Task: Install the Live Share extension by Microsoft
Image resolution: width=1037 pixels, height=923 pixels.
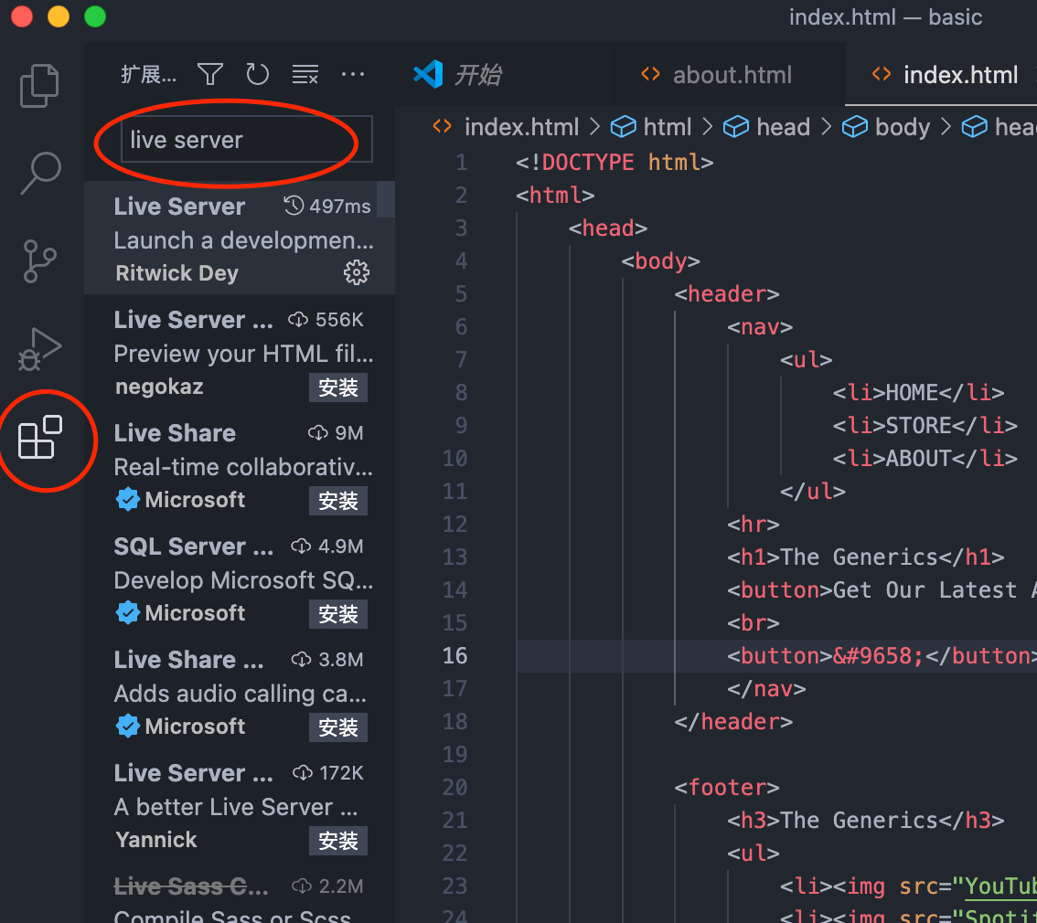Action: point(337,501)
